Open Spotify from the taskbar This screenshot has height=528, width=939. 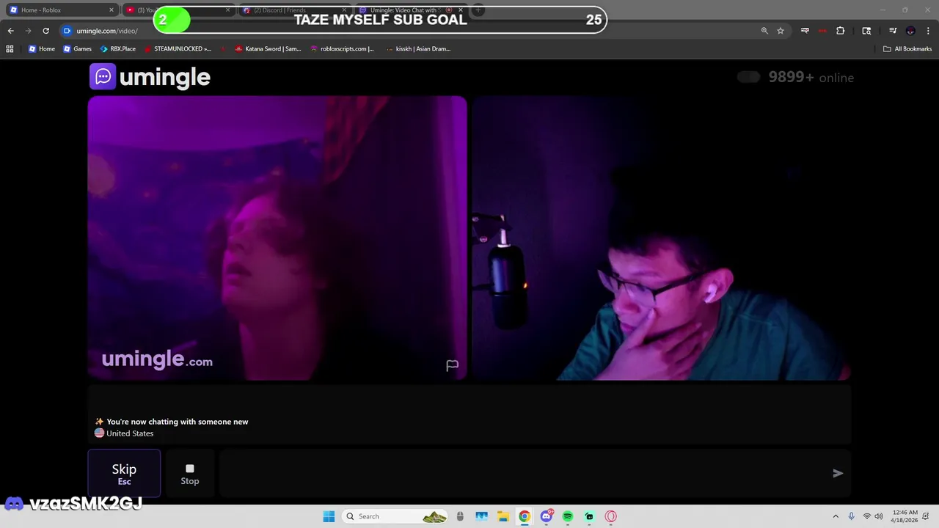point(568,516)
